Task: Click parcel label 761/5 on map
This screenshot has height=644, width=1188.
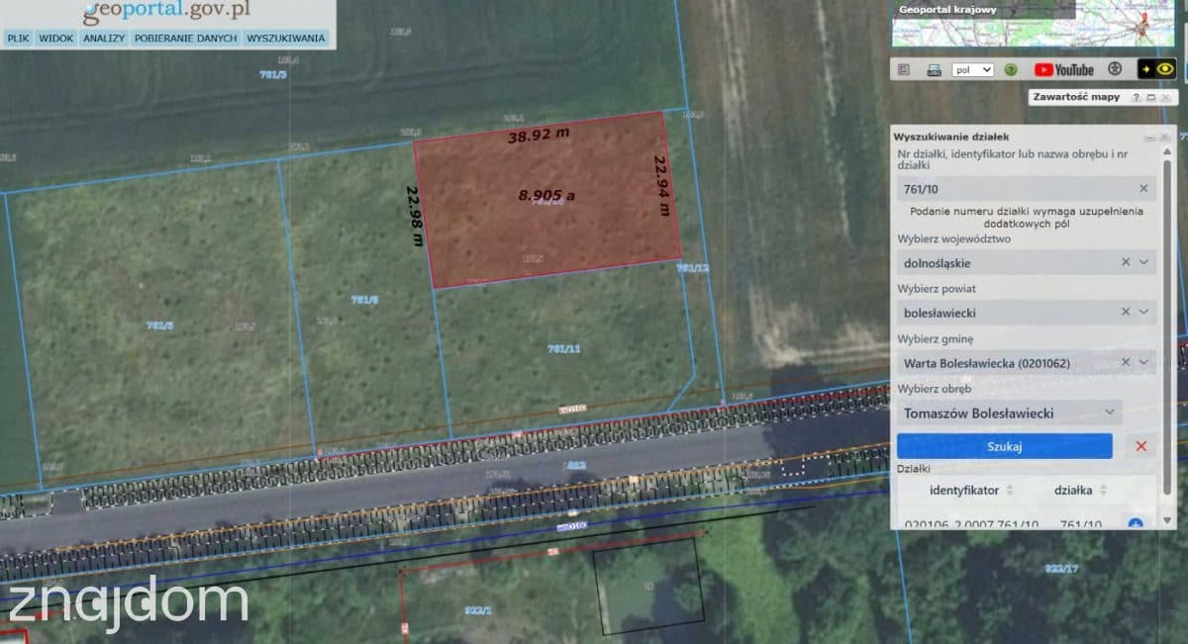Action: tap(159, 324)
